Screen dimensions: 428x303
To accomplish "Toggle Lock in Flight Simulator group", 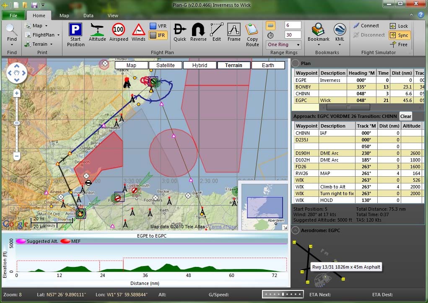I will 399,26.
